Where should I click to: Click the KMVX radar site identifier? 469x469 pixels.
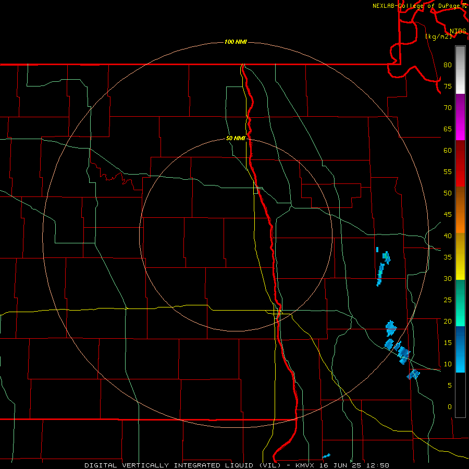coord(305,465)
